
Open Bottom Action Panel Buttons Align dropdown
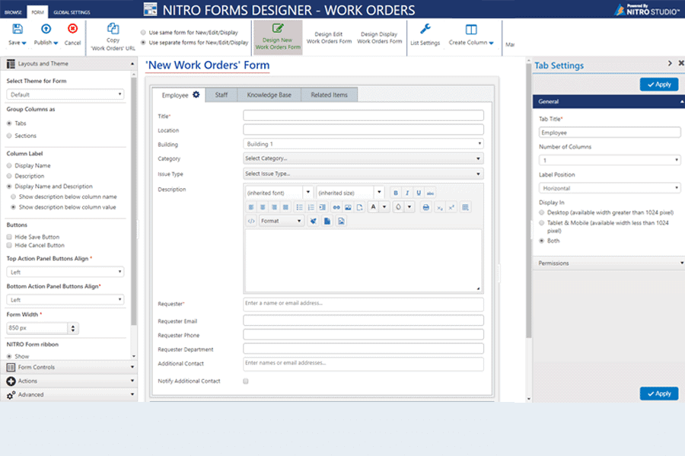pyautogui.click(x=65, y=300)
